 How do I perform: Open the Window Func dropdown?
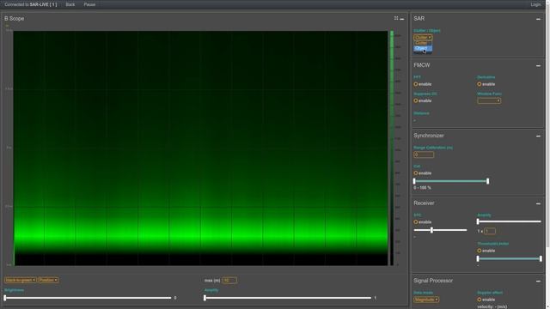(489, 100)
